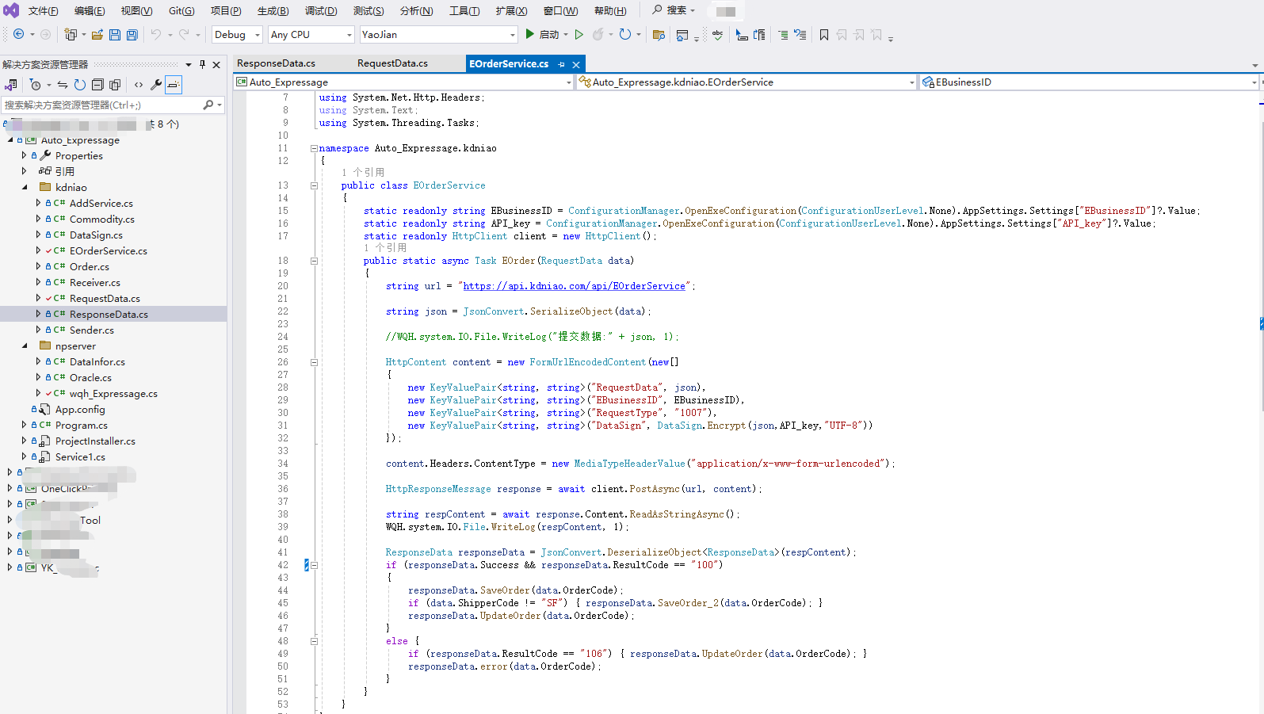The width and height of the screenshot is (1264, 714).
Task: Select EOrderService.cs in Solution Explorer
Action: click(x=108, y=251)
